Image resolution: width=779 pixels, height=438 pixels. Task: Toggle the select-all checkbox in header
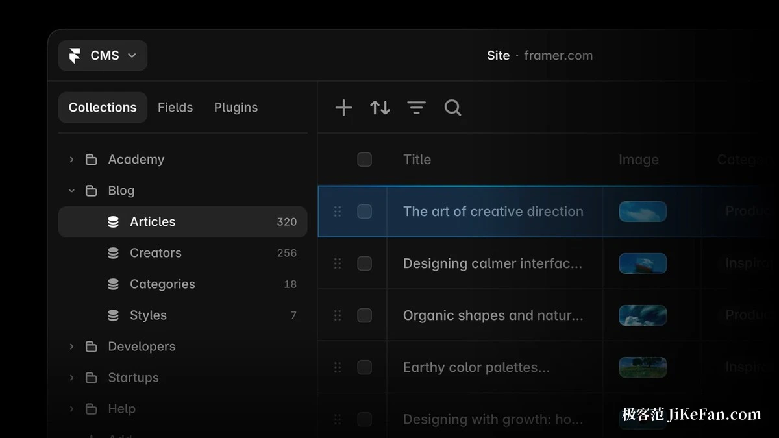[x=365, y=160]
